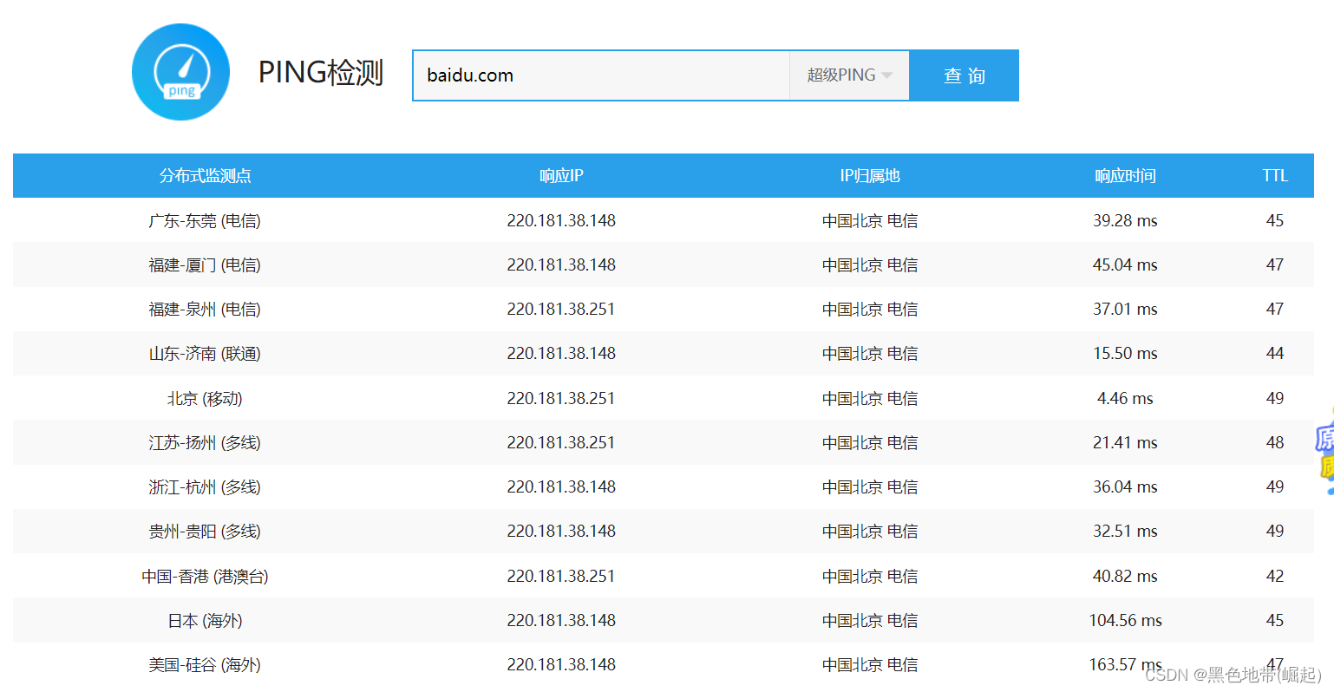This screenshot has height=692, width=1334.
Task: Click the 分布式监测点 column header
Action: tap(206, 176)
